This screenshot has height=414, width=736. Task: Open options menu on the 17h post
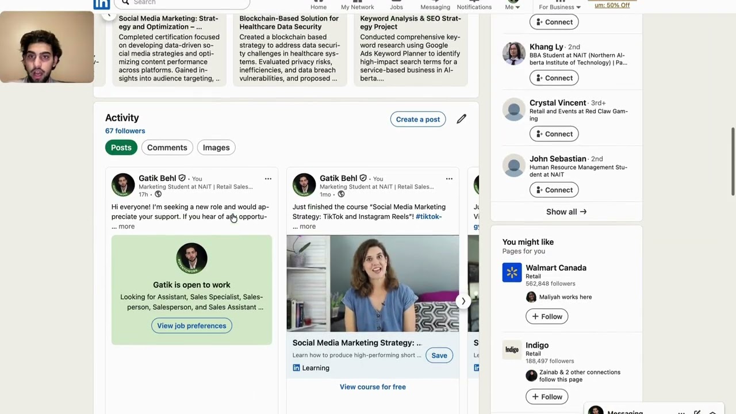(268, 179)
